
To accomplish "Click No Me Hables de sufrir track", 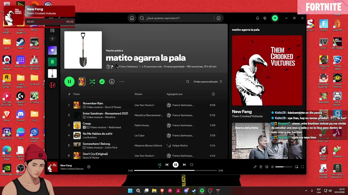I will (x=98, y=134).
